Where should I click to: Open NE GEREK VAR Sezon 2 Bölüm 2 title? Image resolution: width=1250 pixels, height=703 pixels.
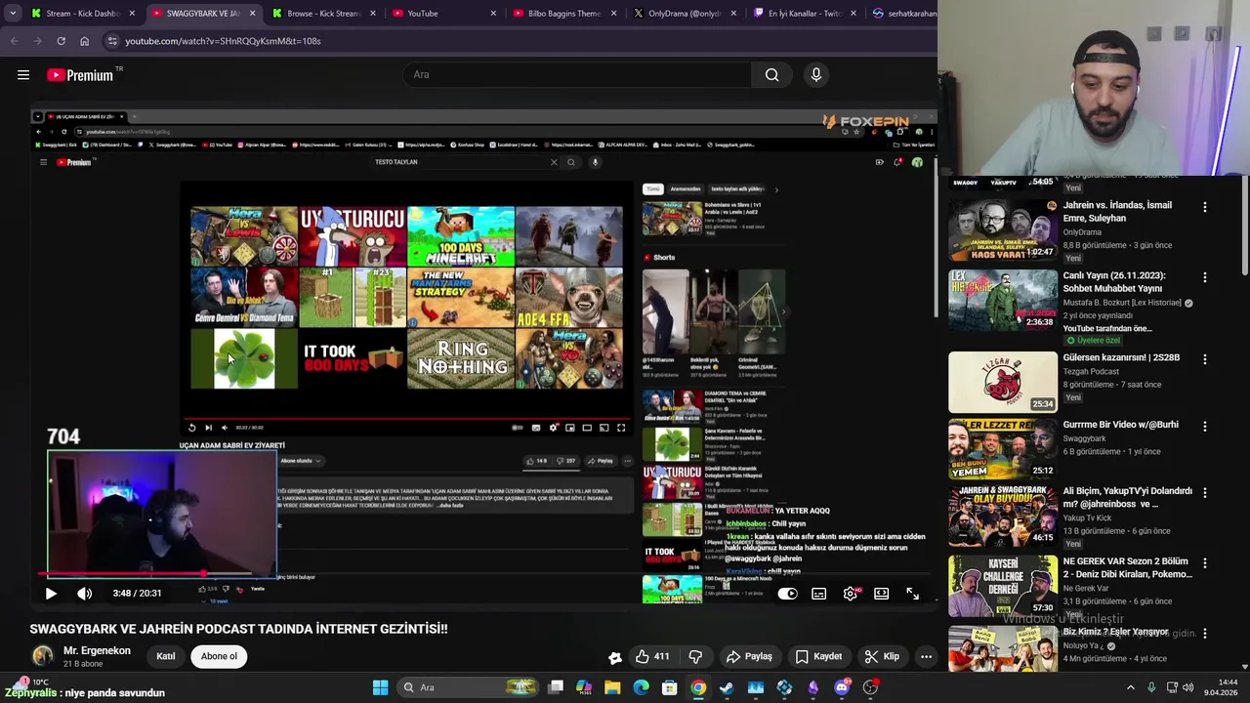tap(1127, 568)
